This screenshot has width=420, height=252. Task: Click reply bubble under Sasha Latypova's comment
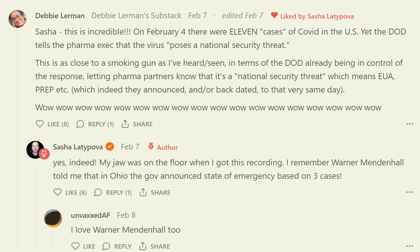tap(98, 193)
